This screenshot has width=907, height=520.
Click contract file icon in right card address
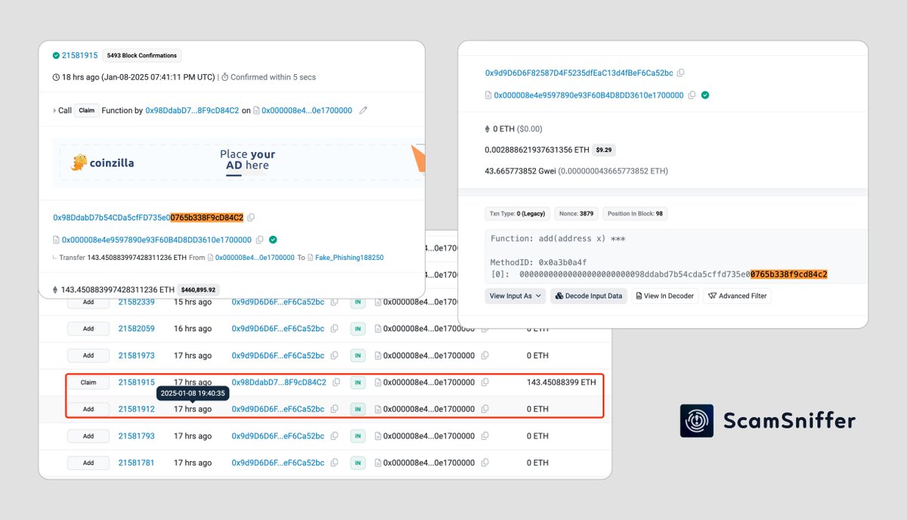pyautogui.click(x=488, y=95)
